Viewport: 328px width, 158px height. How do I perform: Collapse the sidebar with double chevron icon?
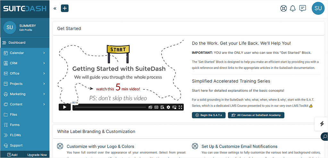(x=55, y=8)
